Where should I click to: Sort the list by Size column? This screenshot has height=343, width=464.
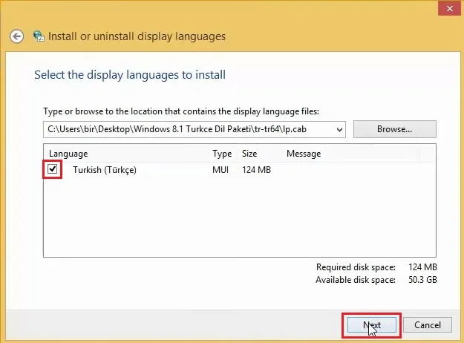pos(249,154)
